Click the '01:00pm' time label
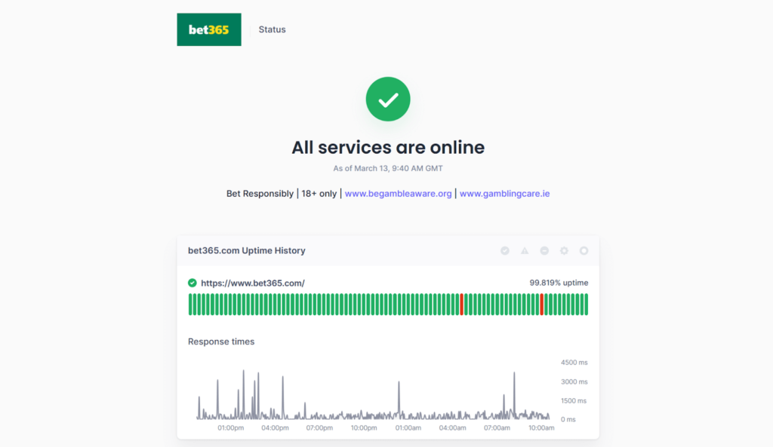 (x=231, y=428)
